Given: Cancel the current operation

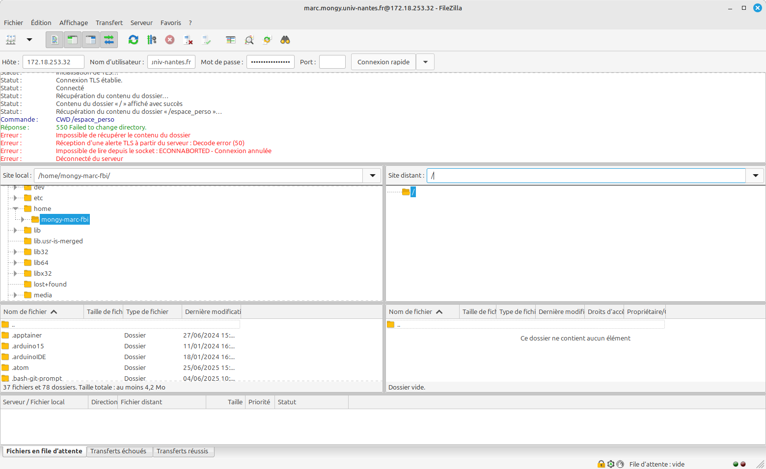Looking at the screenshot, I should pos(169,40).
